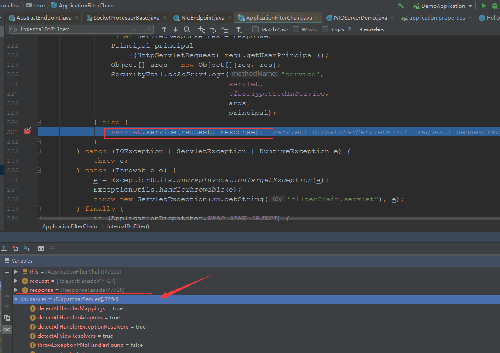The width and height of the screenshot is (500, 353).
Task: Enable the Match Case checkbox
Action: [x=255, y=29]
